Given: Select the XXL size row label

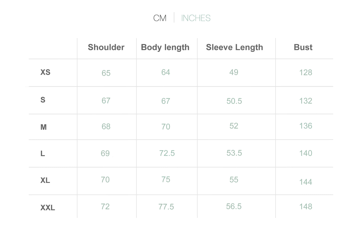Looking at the screenshot, I should pos(48,208).
